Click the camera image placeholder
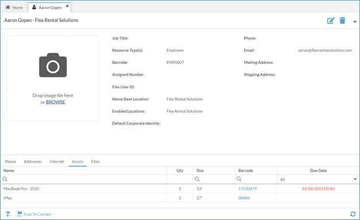The image size is (360, 220). pyautogui.click(x=53, y=65)
